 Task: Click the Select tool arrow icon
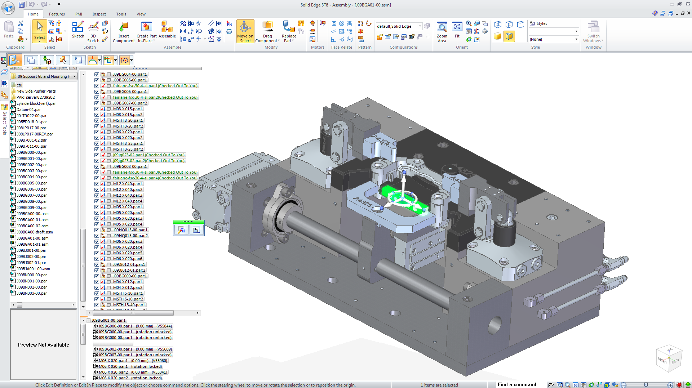[x=40, y=27]
